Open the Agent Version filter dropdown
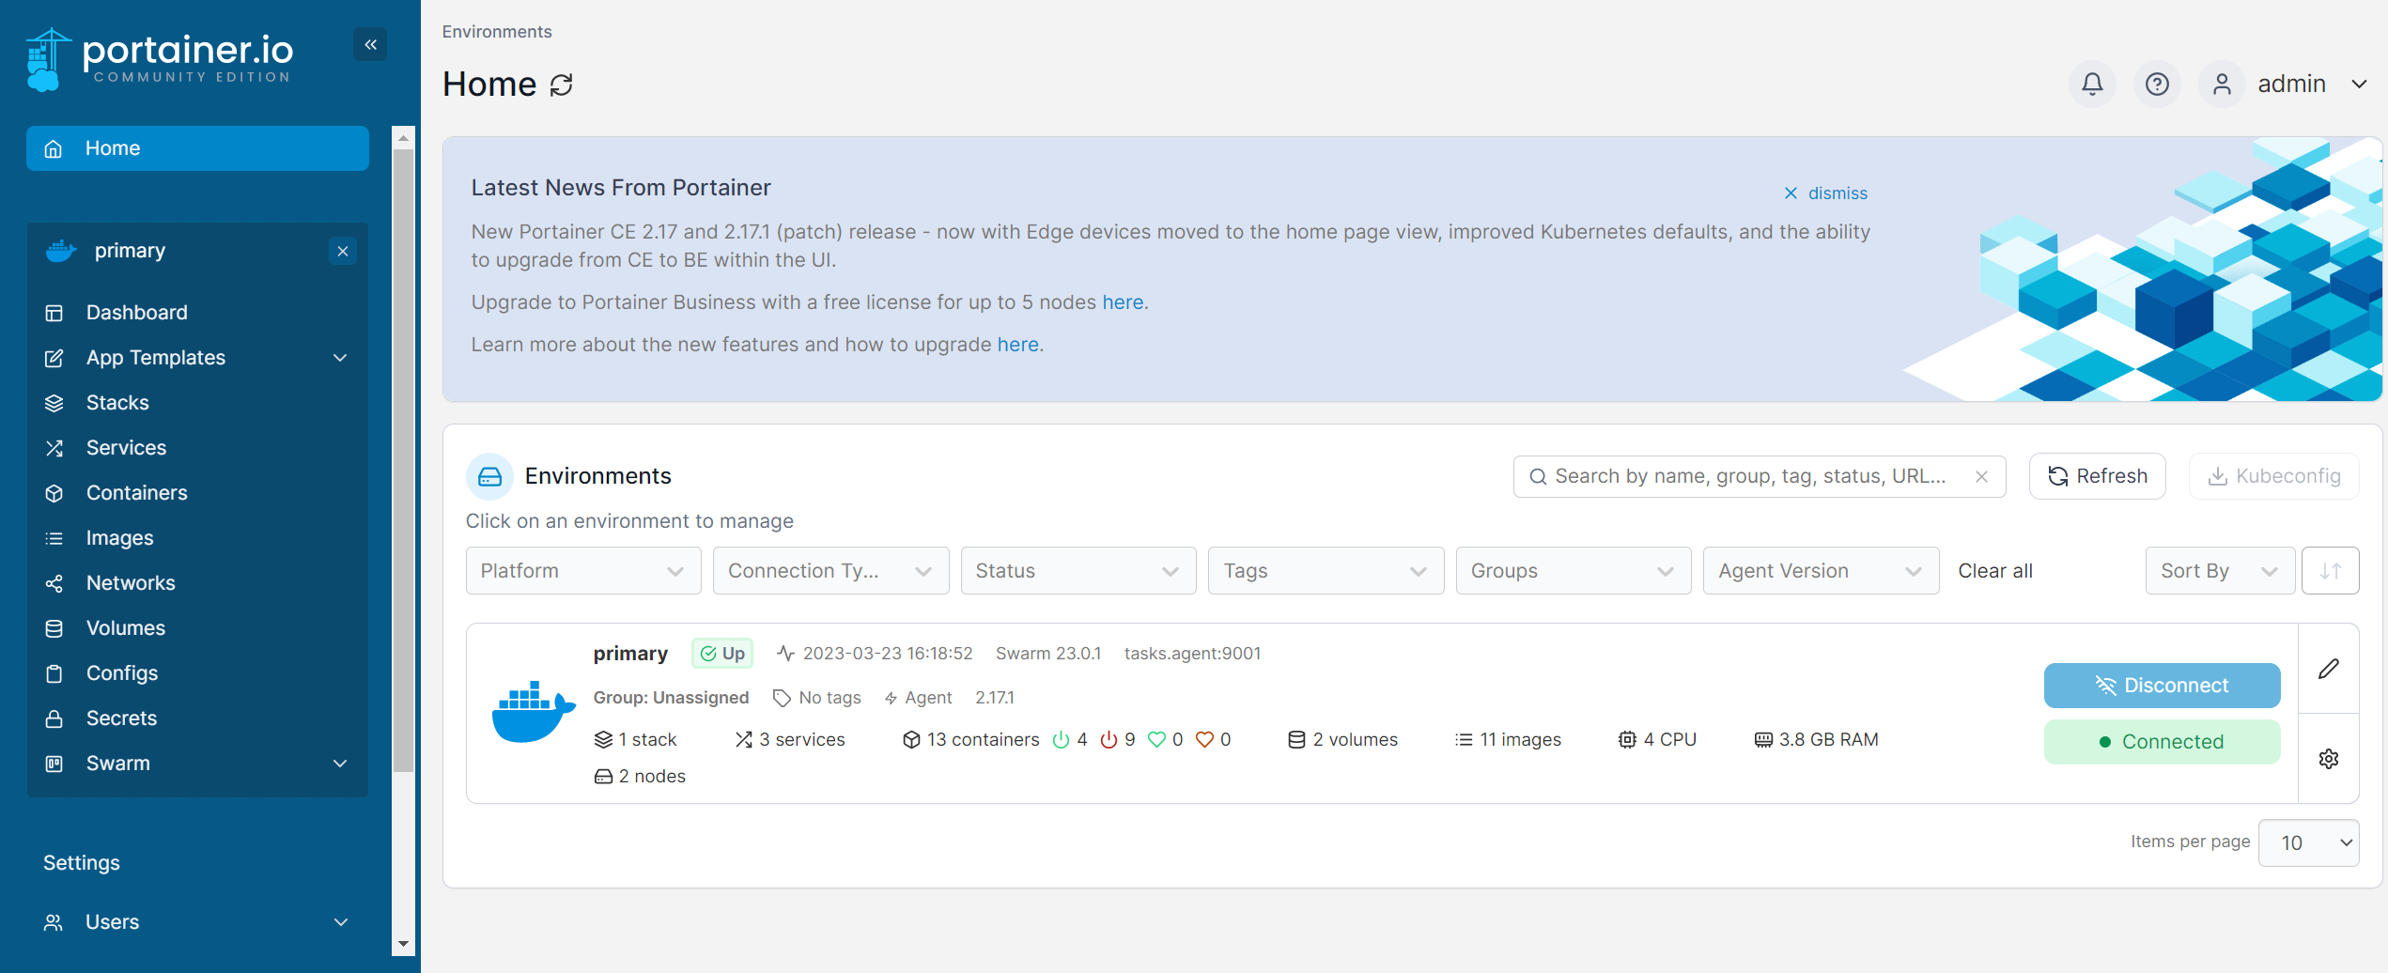 [x=1820, y=571]
